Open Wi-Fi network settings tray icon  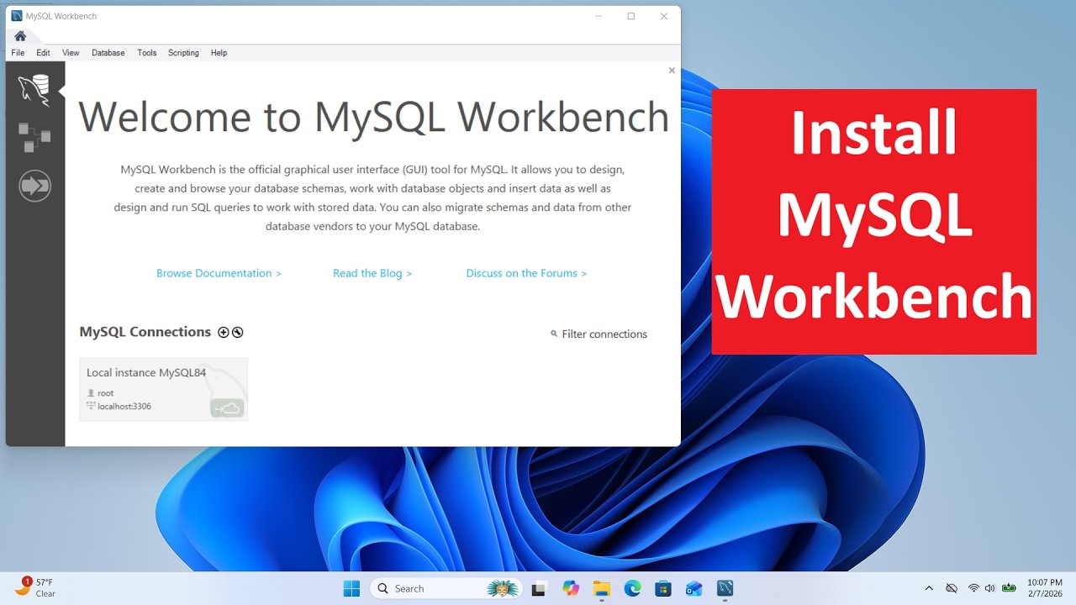[973, 588]
